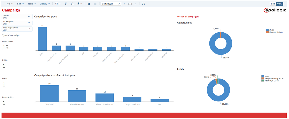Open the bookmark menu icon
The image size is (289, 119).
pyautogui.click(x=80, y=4)
